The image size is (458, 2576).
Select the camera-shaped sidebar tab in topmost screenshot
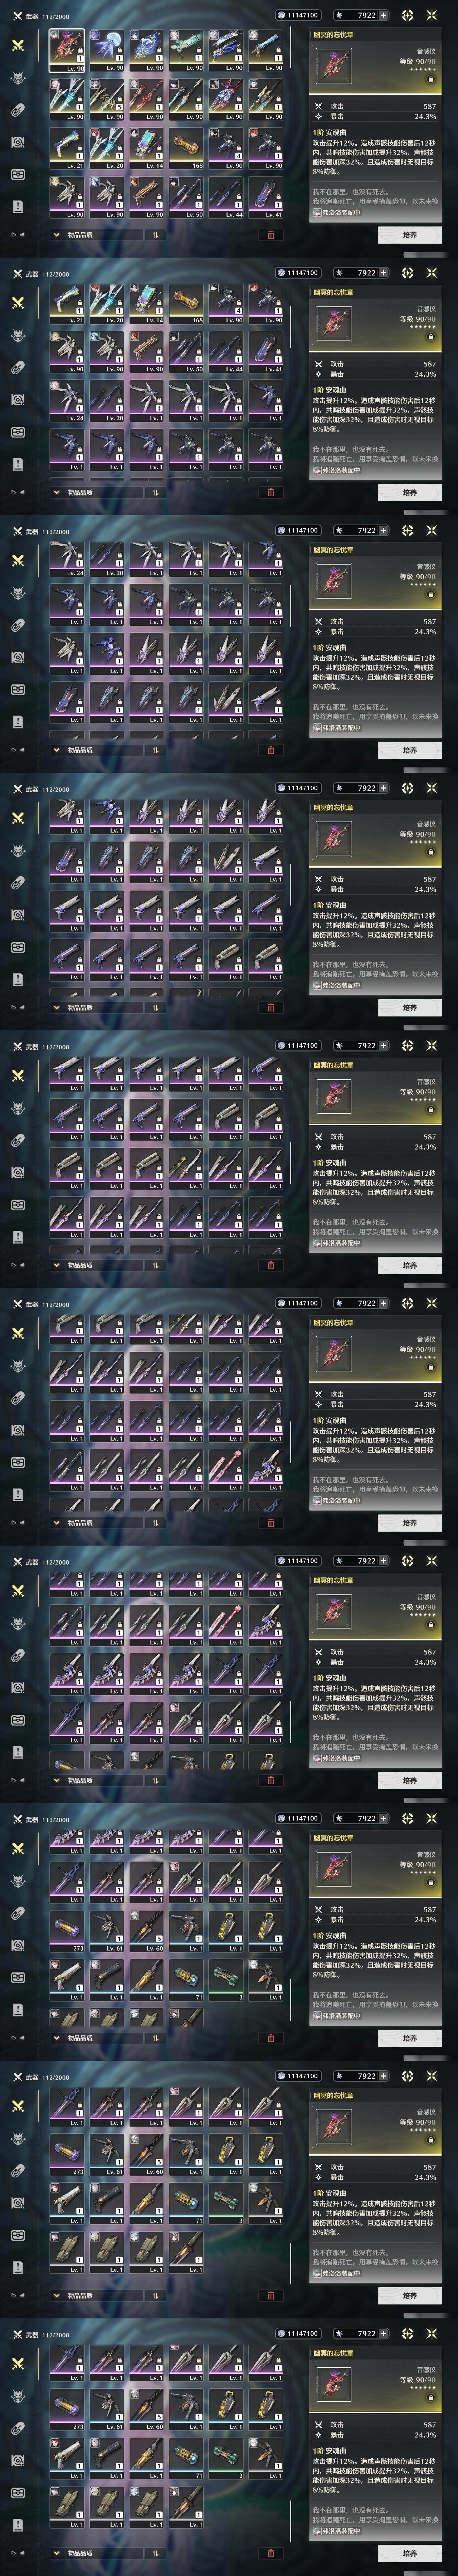tap(17, 142)
